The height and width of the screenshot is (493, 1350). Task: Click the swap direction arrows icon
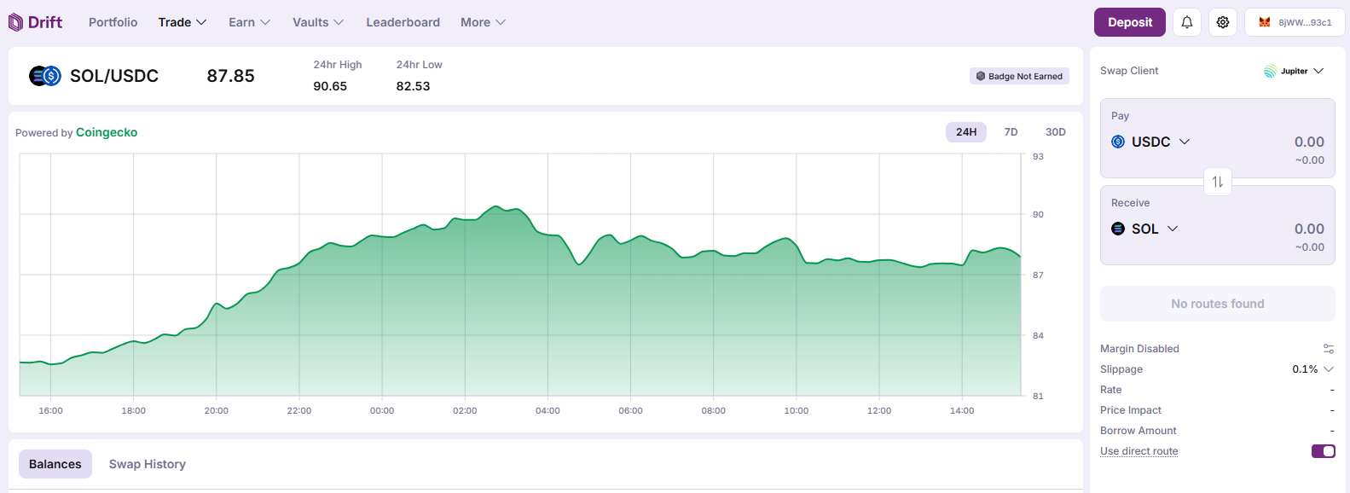pyautogui.click(x=1218, y=182)
